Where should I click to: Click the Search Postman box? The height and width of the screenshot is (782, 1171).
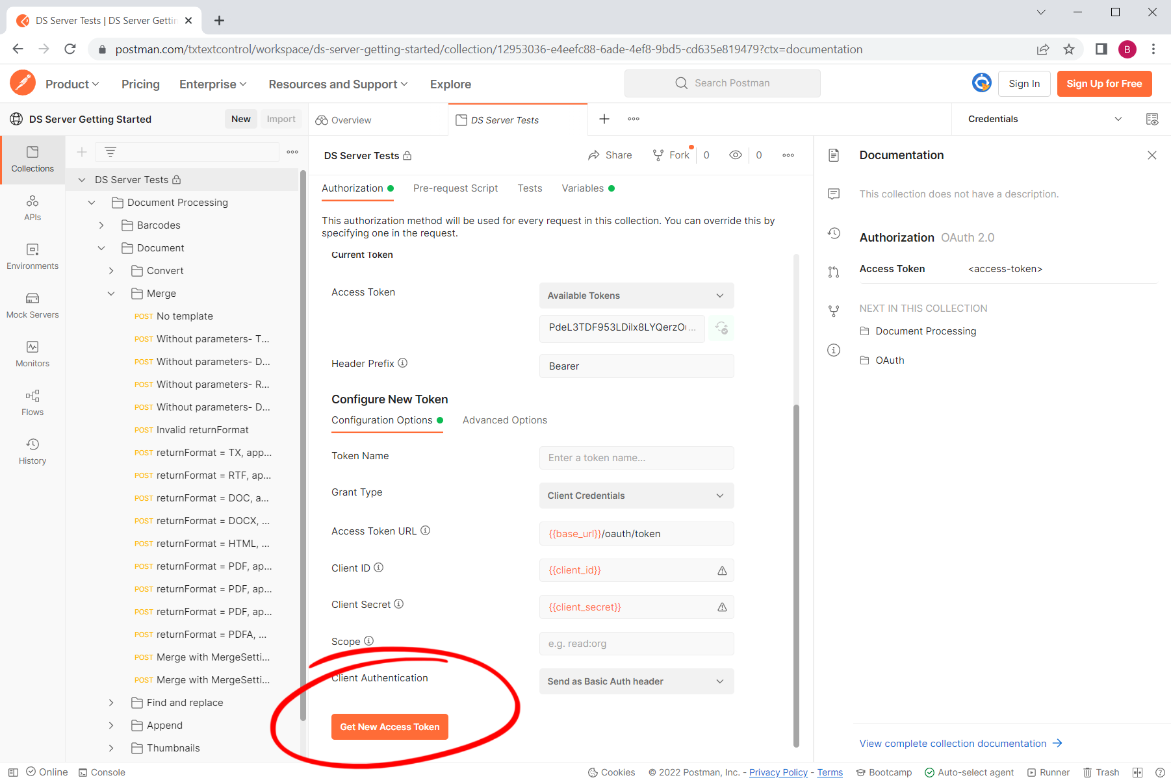(722, 83)
